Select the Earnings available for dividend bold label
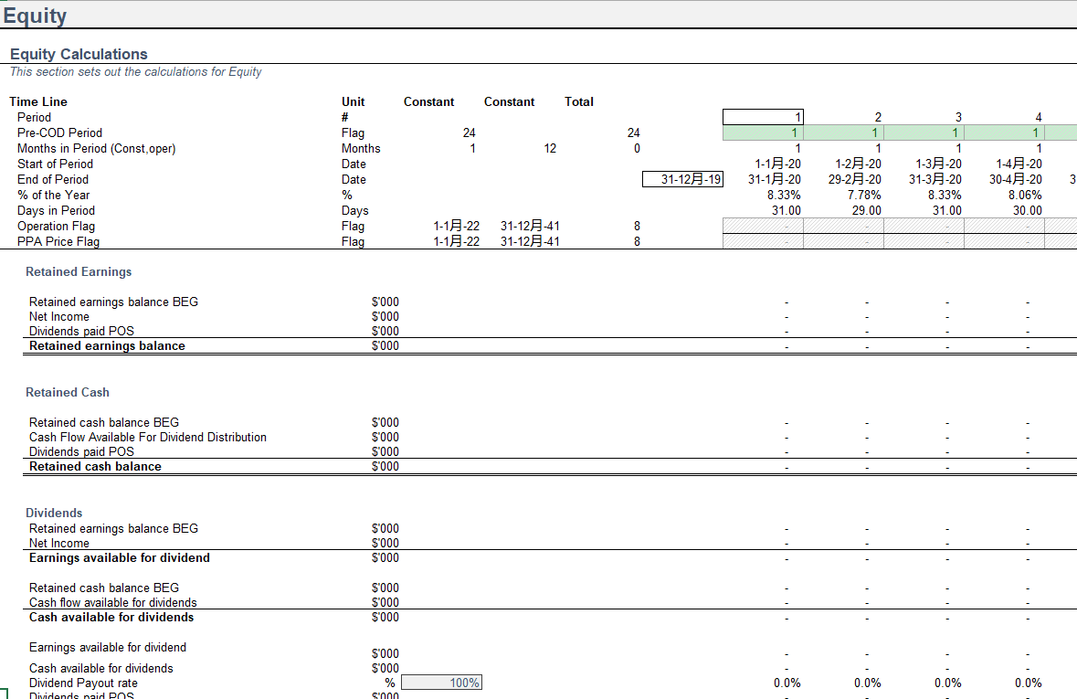1077x699 pixels. [x=120, y=557]
